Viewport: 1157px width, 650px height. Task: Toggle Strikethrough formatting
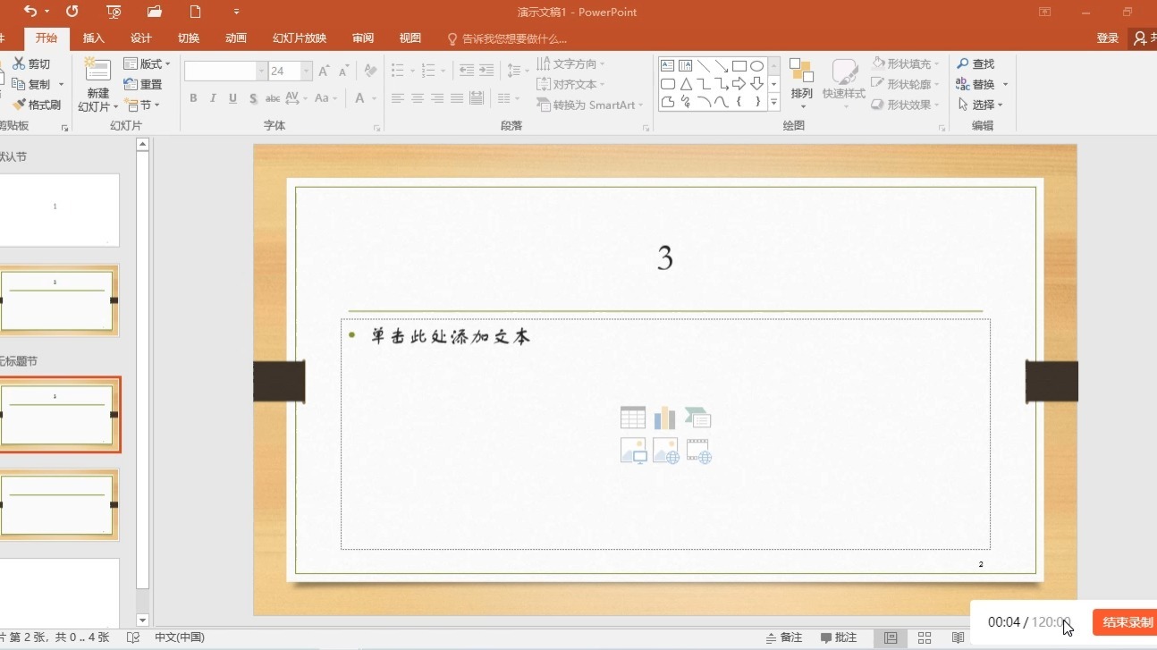tap(273, 98)
